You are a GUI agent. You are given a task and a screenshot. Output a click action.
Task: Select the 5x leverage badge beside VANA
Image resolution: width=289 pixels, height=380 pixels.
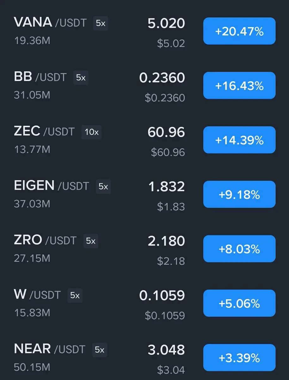coord(101,23)
